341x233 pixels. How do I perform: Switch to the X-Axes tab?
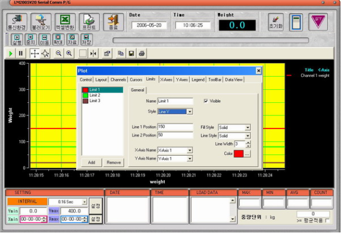pos(166,80)
